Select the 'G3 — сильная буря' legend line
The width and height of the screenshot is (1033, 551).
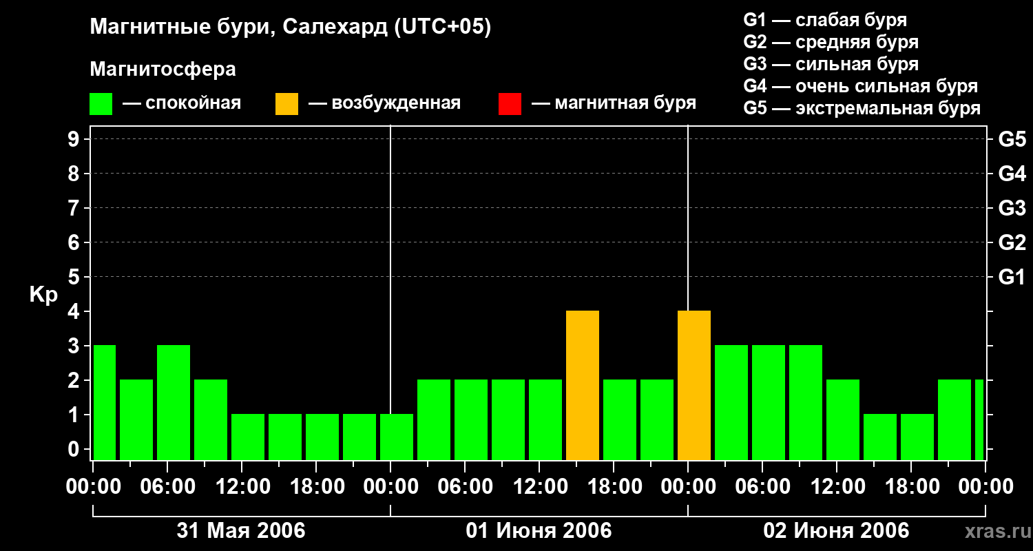(831, 64)
